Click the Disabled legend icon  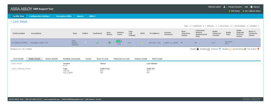(x=209, y=49)
